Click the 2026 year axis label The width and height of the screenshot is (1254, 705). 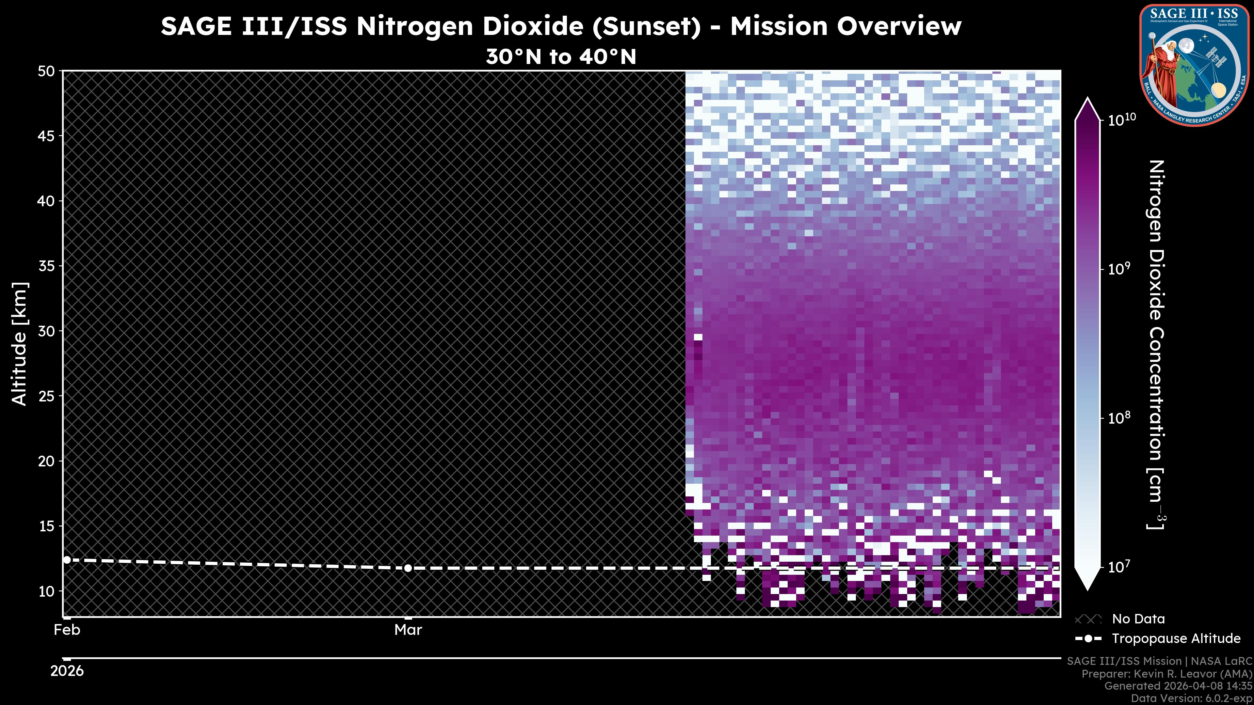(x=67, y=671)
